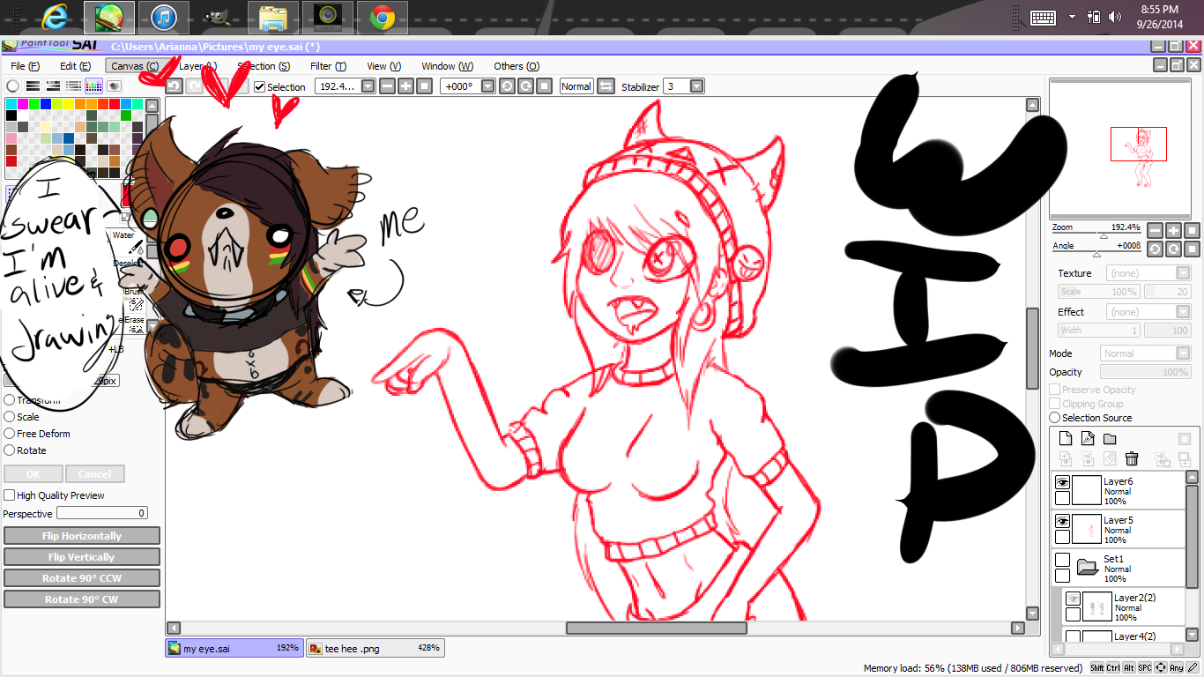Hide Layer6 using its eye icon
Viewport: 1204px width, 677px height.
coord(1062,482)
